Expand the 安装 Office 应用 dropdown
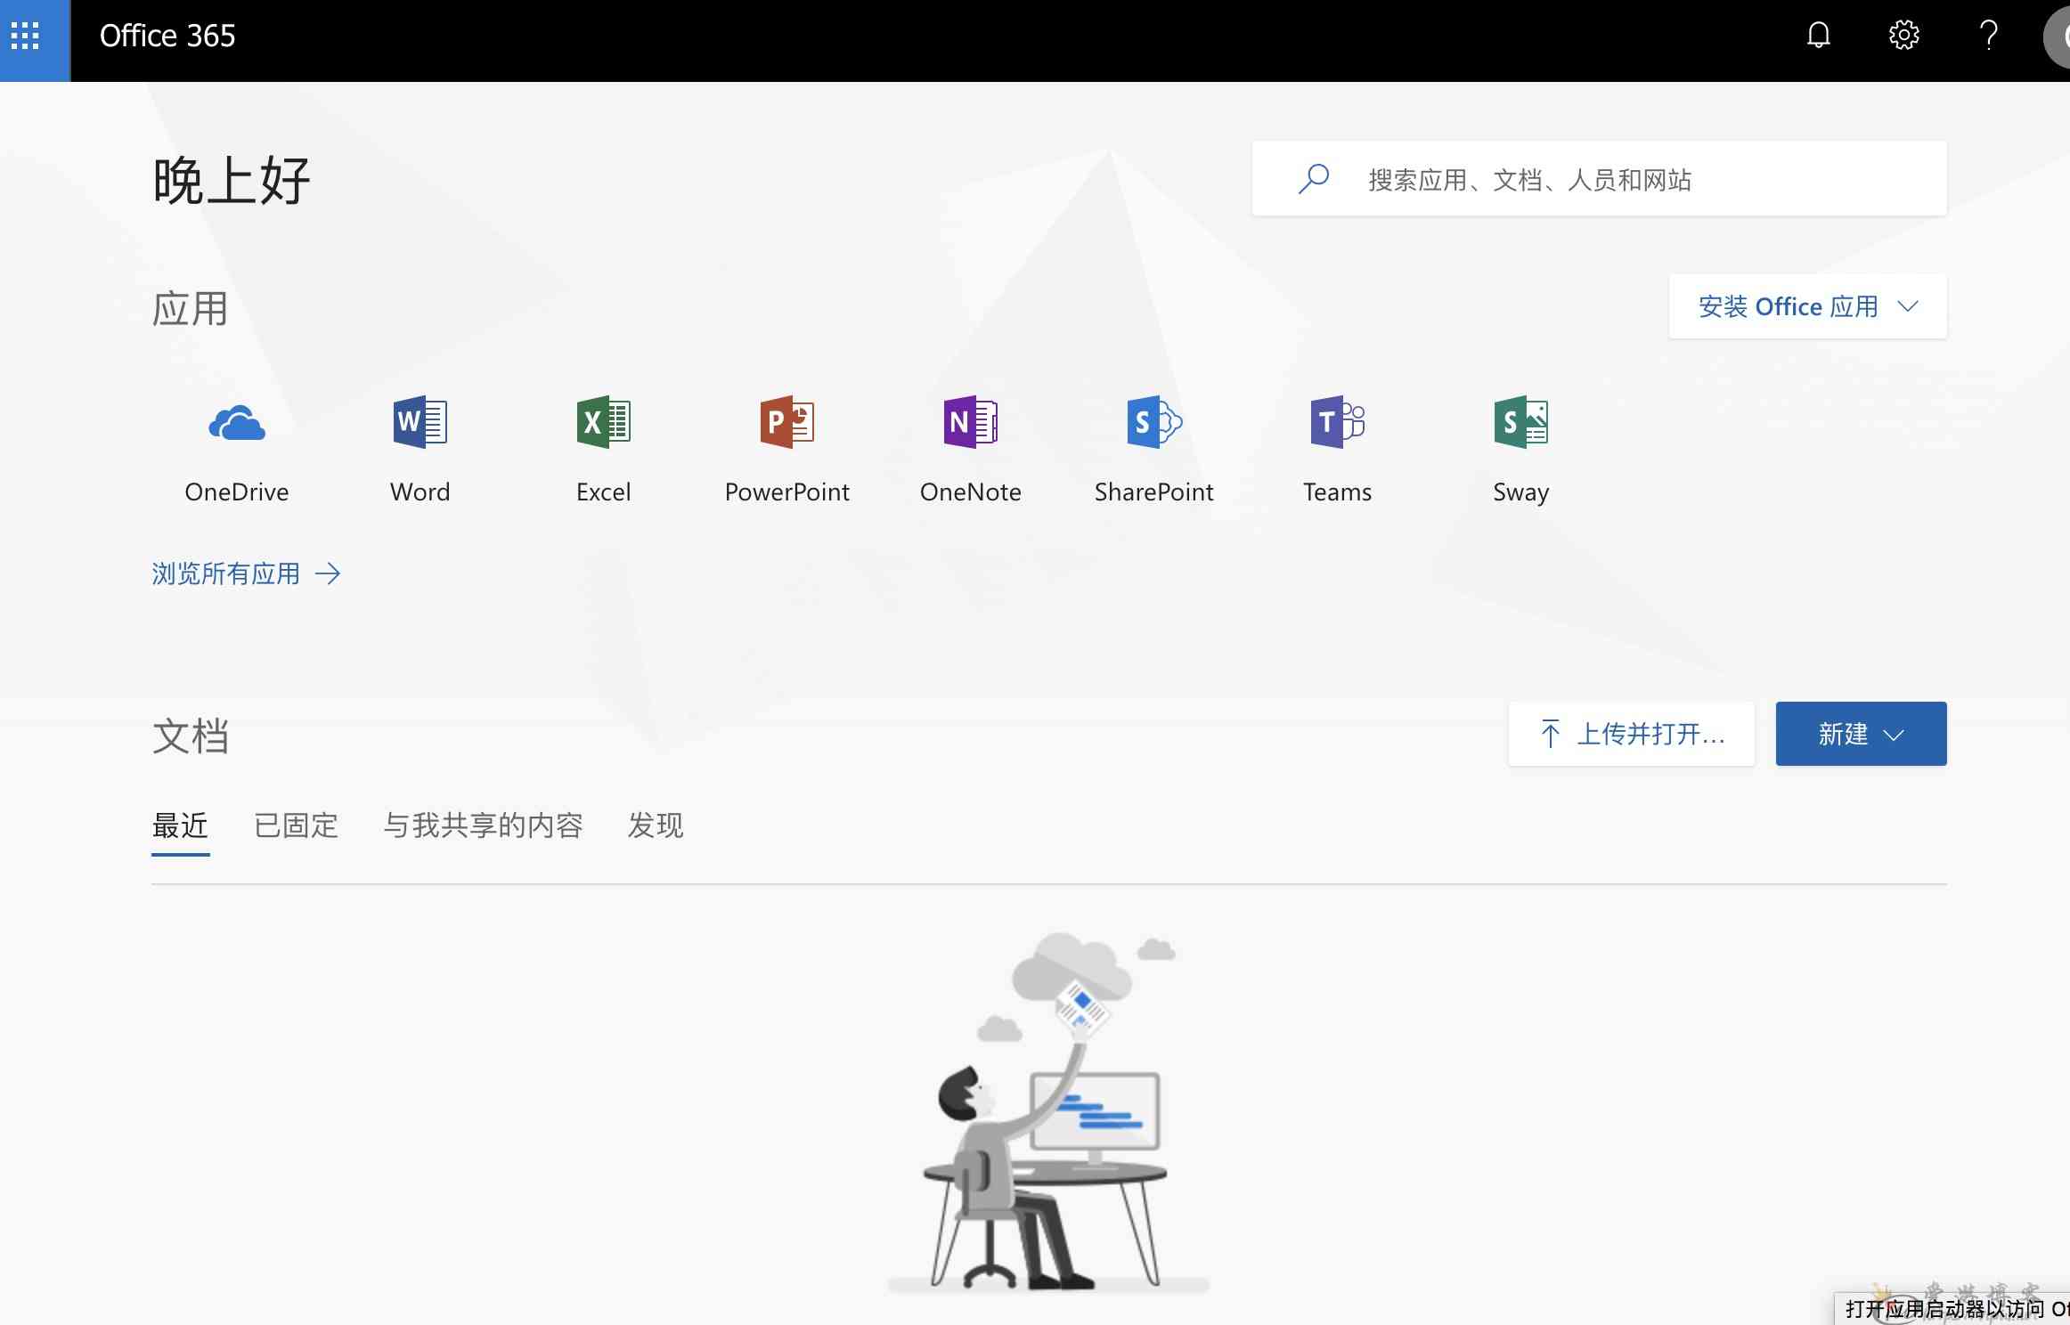This screenshot has height=1325, width=2070. [x=1807, y=306]
